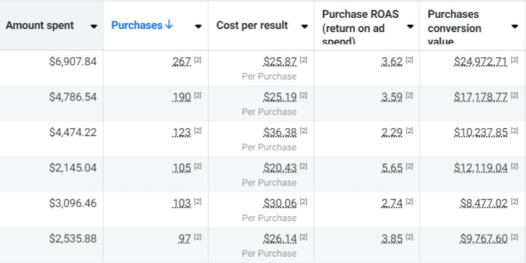Click the footnote marker beside 267
526x263 pixels.
click(198, 60)
